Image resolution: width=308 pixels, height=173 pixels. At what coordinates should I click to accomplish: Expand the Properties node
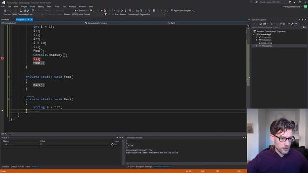click(x=257, y=37)
